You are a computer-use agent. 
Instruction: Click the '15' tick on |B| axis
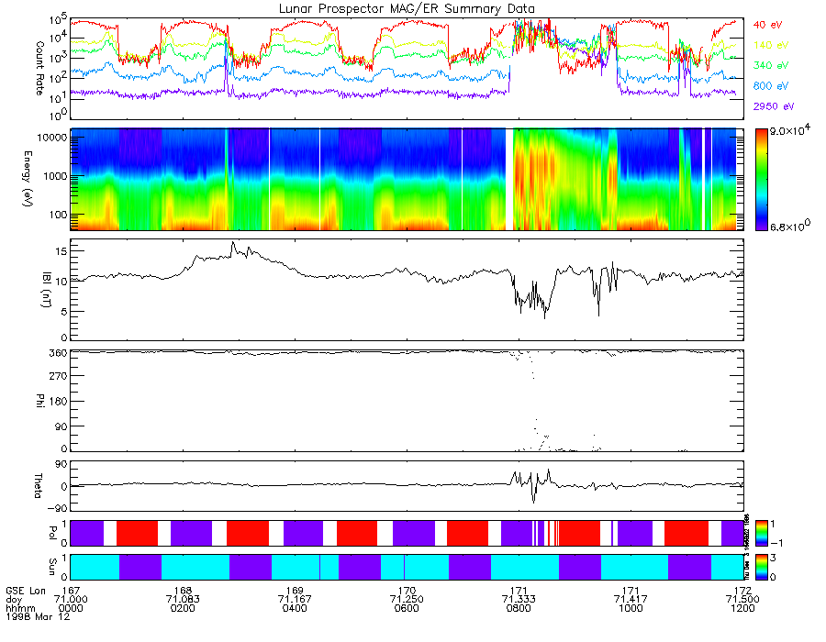[61, 251]
